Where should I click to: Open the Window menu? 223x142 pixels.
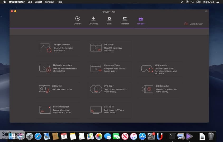pos(49,2)
